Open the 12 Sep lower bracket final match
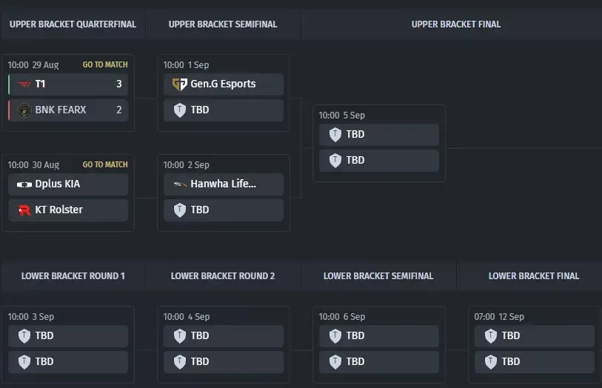The width and height of the screenshot is (602, 388). tap(534, 344)
